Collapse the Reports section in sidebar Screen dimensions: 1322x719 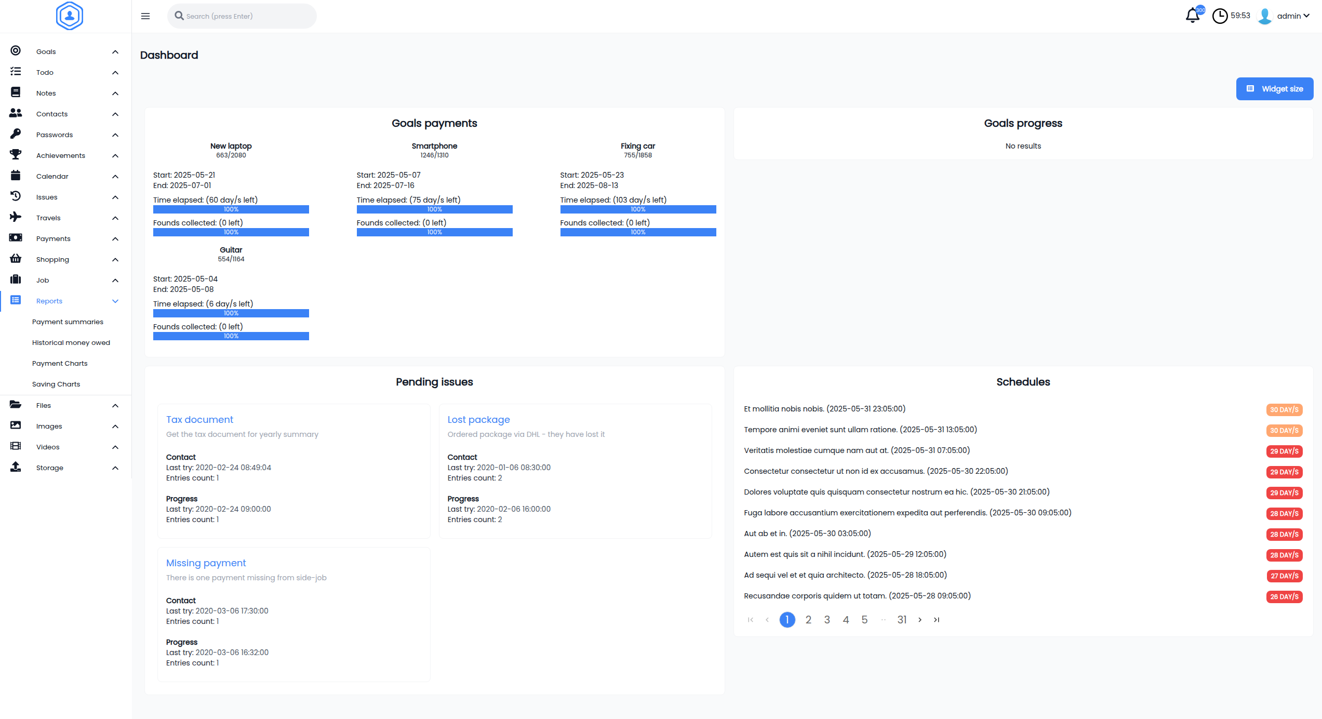pyautogui.click(x=115, y=301)
